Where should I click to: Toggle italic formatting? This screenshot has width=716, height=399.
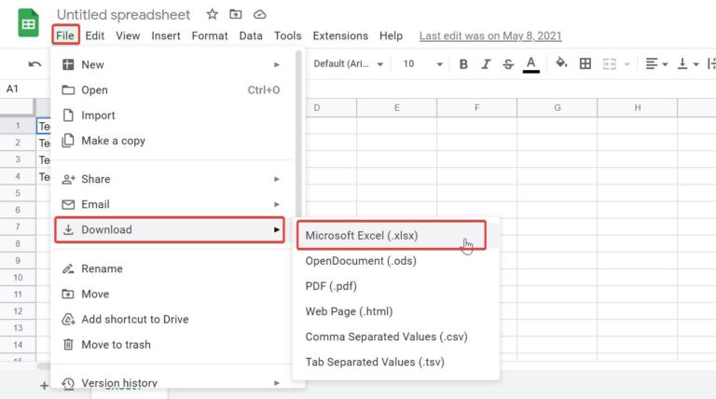pyautogui.click(x=486, y=64)
